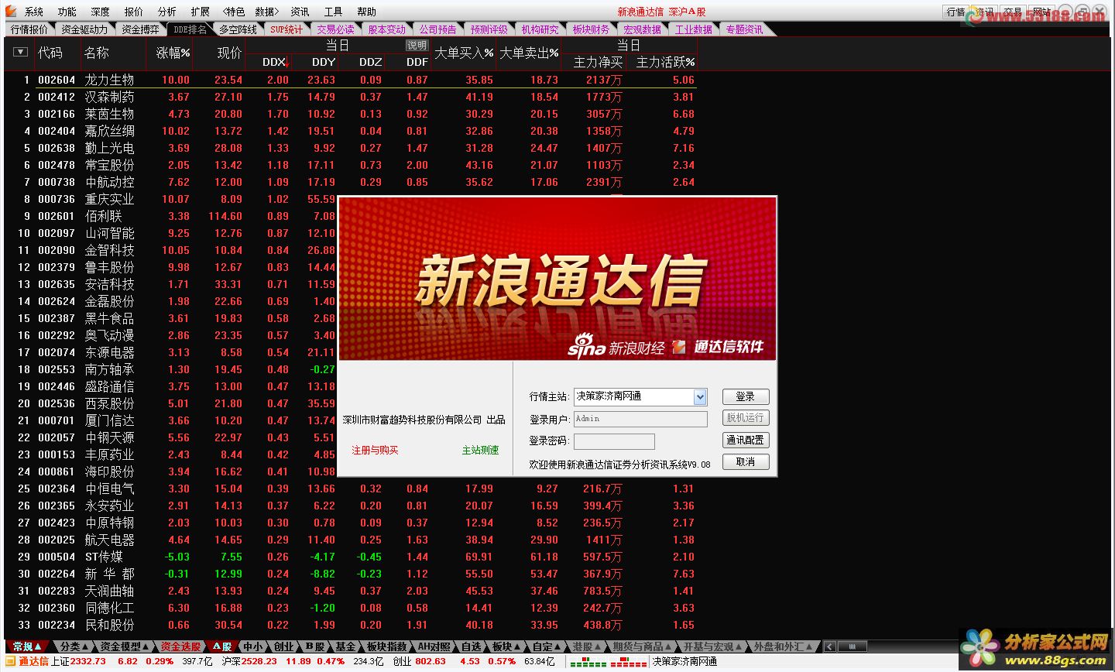
Task: Switch to the 专题资讯 tab
Action: tap(744, 29)
